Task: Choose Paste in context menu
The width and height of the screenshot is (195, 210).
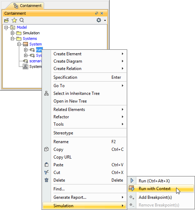Action: point(84,165)
